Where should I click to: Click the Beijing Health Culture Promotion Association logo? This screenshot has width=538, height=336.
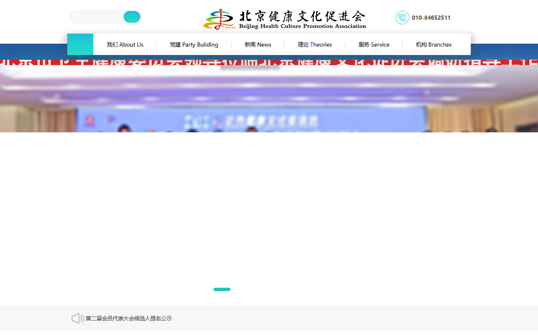point(285,19)
